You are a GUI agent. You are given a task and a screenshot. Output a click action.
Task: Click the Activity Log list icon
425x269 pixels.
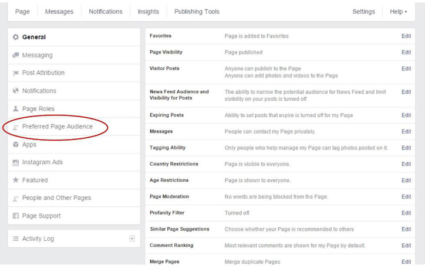[16, 239]
